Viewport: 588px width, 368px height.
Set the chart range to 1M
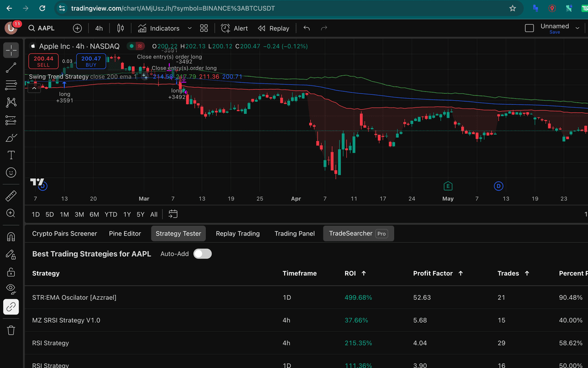pos(64,214)
